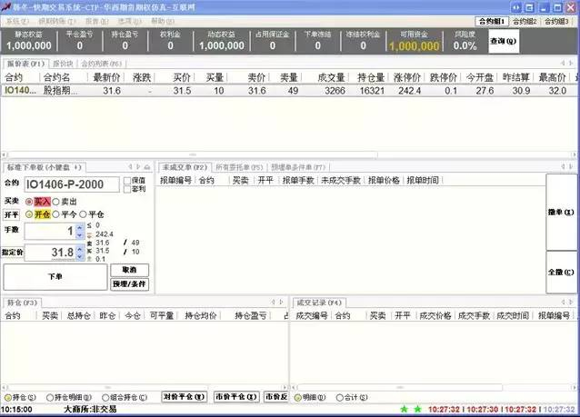The height and width of the screenshot is (417, 580).
Task: Open the first menu in the menu bar
Action: tap(17, 21)
